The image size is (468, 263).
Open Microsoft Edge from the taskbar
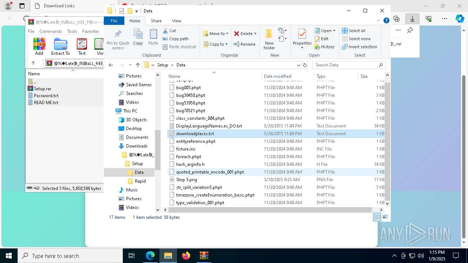[150, 256]
